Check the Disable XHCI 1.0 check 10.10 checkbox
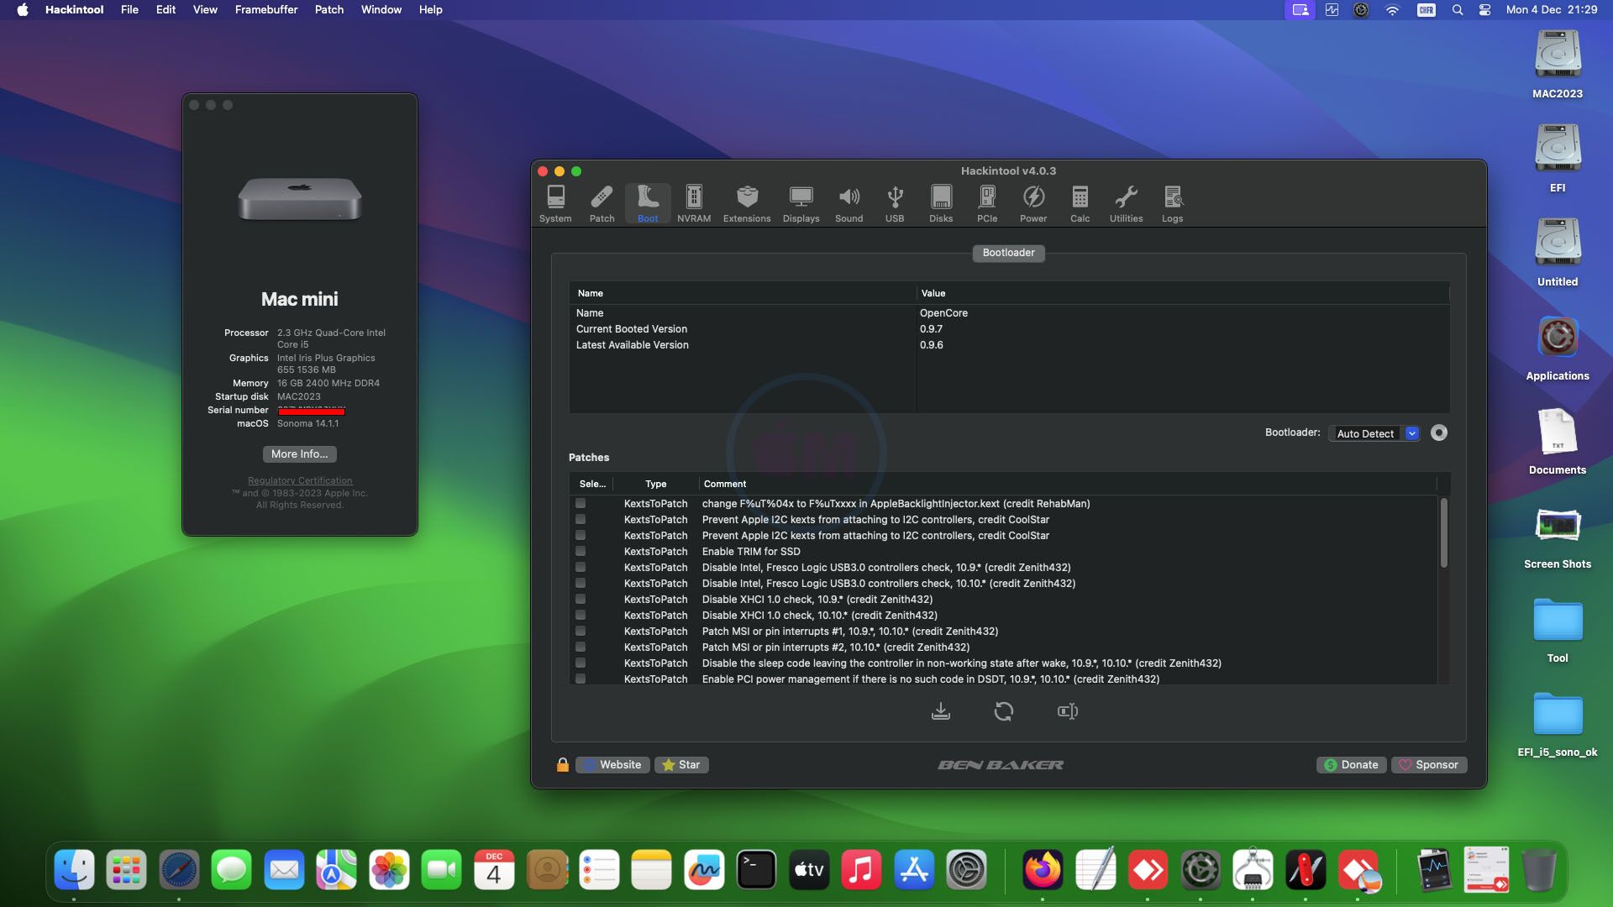The width and height of the screenshot is (1613, 907). tap(581, 616)
